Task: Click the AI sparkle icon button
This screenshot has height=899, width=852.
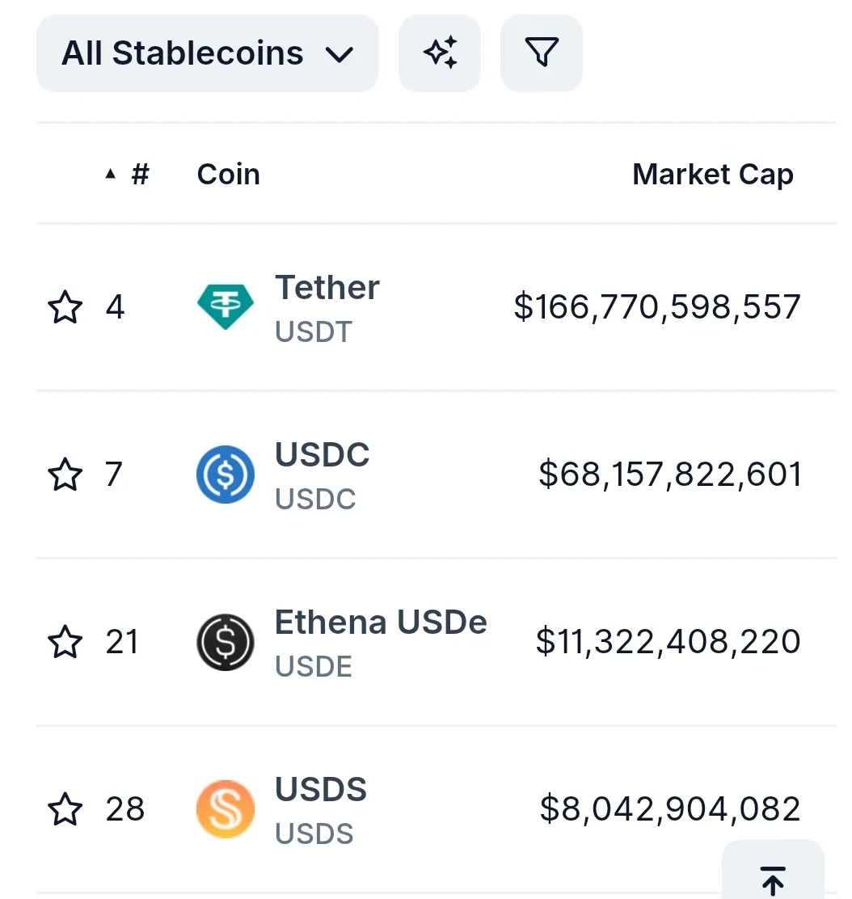Action: pyautogui.click(x=440, y=53)
